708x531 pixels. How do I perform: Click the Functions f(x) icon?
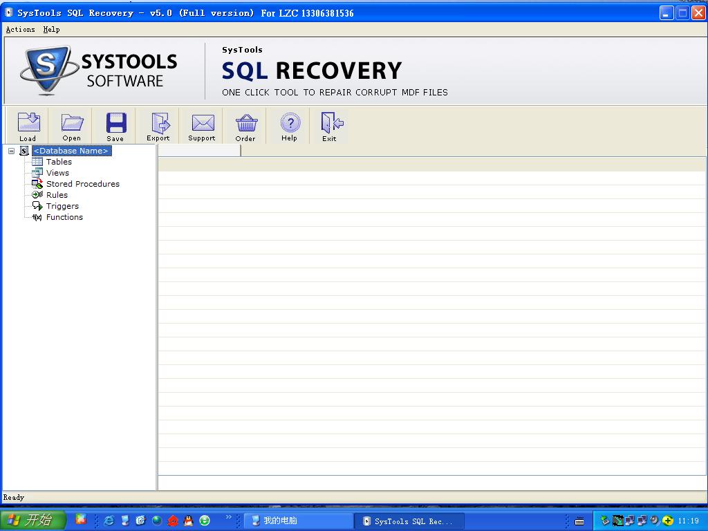point(37,217)
